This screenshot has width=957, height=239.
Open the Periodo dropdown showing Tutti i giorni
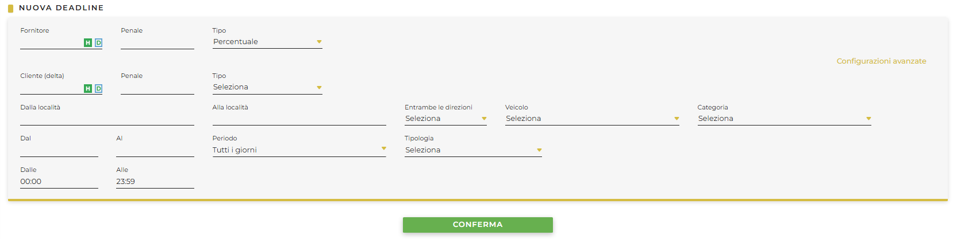coord(299,150)
